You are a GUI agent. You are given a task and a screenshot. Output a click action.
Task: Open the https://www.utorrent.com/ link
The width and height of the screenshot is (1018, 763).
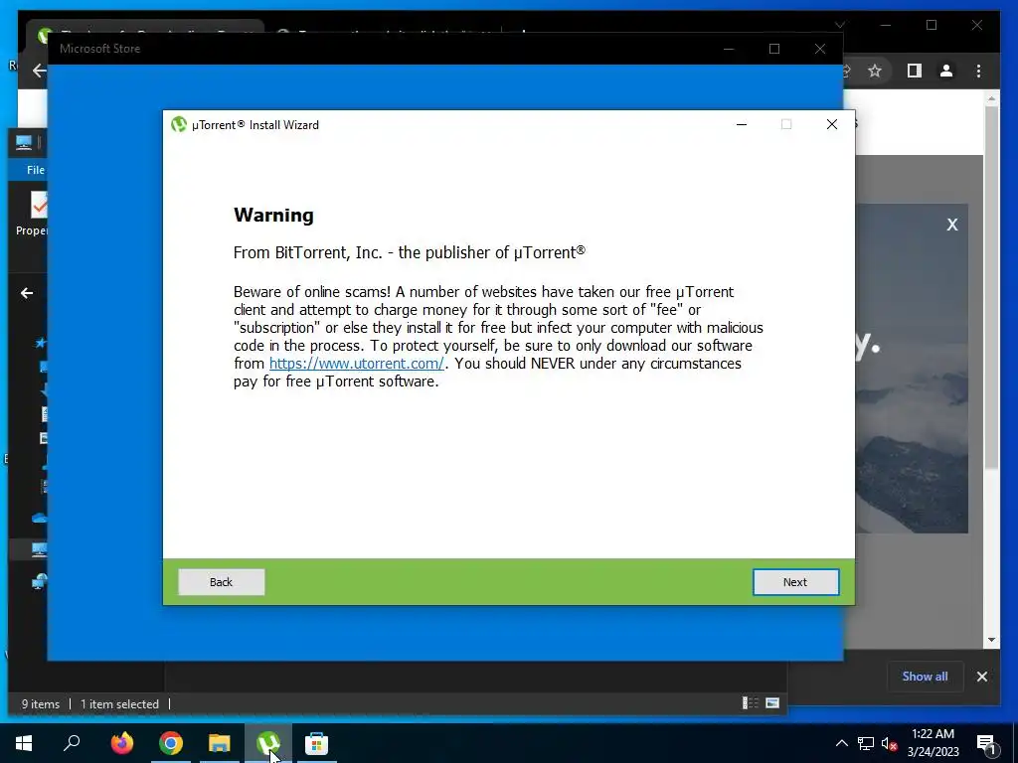(357, 364)
